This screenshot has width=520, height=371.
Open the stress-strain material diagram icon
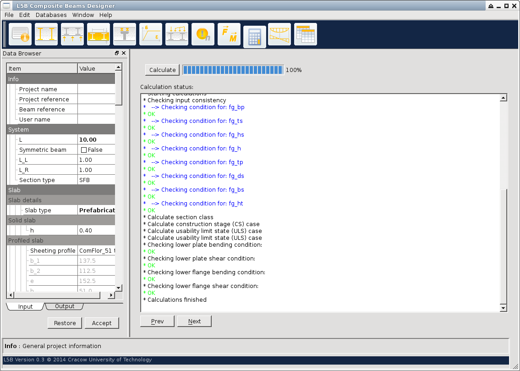[151, 34]
